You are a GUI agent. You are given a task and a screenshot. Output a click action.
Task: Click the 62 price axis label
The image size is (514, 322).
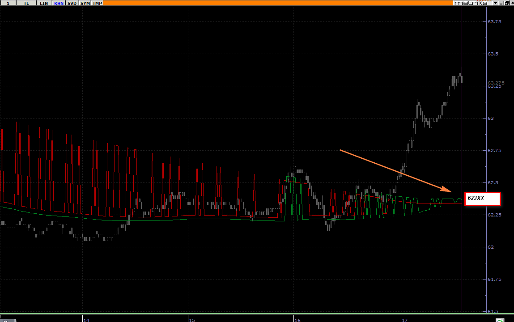(491, 247)
